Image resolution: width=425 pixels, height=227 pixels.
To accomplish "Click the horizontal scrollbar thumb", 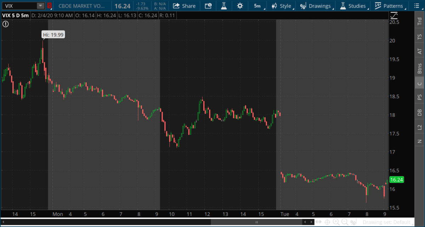I will 257,222.
